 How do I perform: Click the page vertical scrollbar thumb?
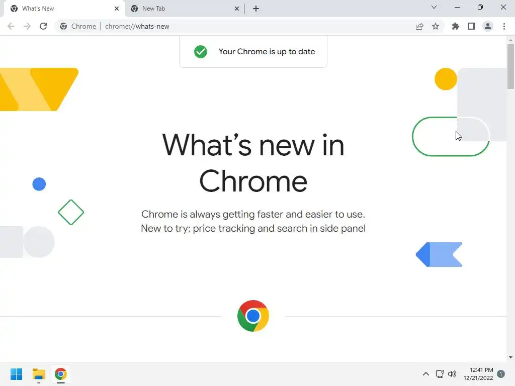pyautogui.click(x=510, y=66)
